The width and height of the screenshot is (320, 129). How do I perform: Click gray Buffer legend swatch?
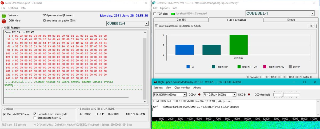(x=290, y=67)
